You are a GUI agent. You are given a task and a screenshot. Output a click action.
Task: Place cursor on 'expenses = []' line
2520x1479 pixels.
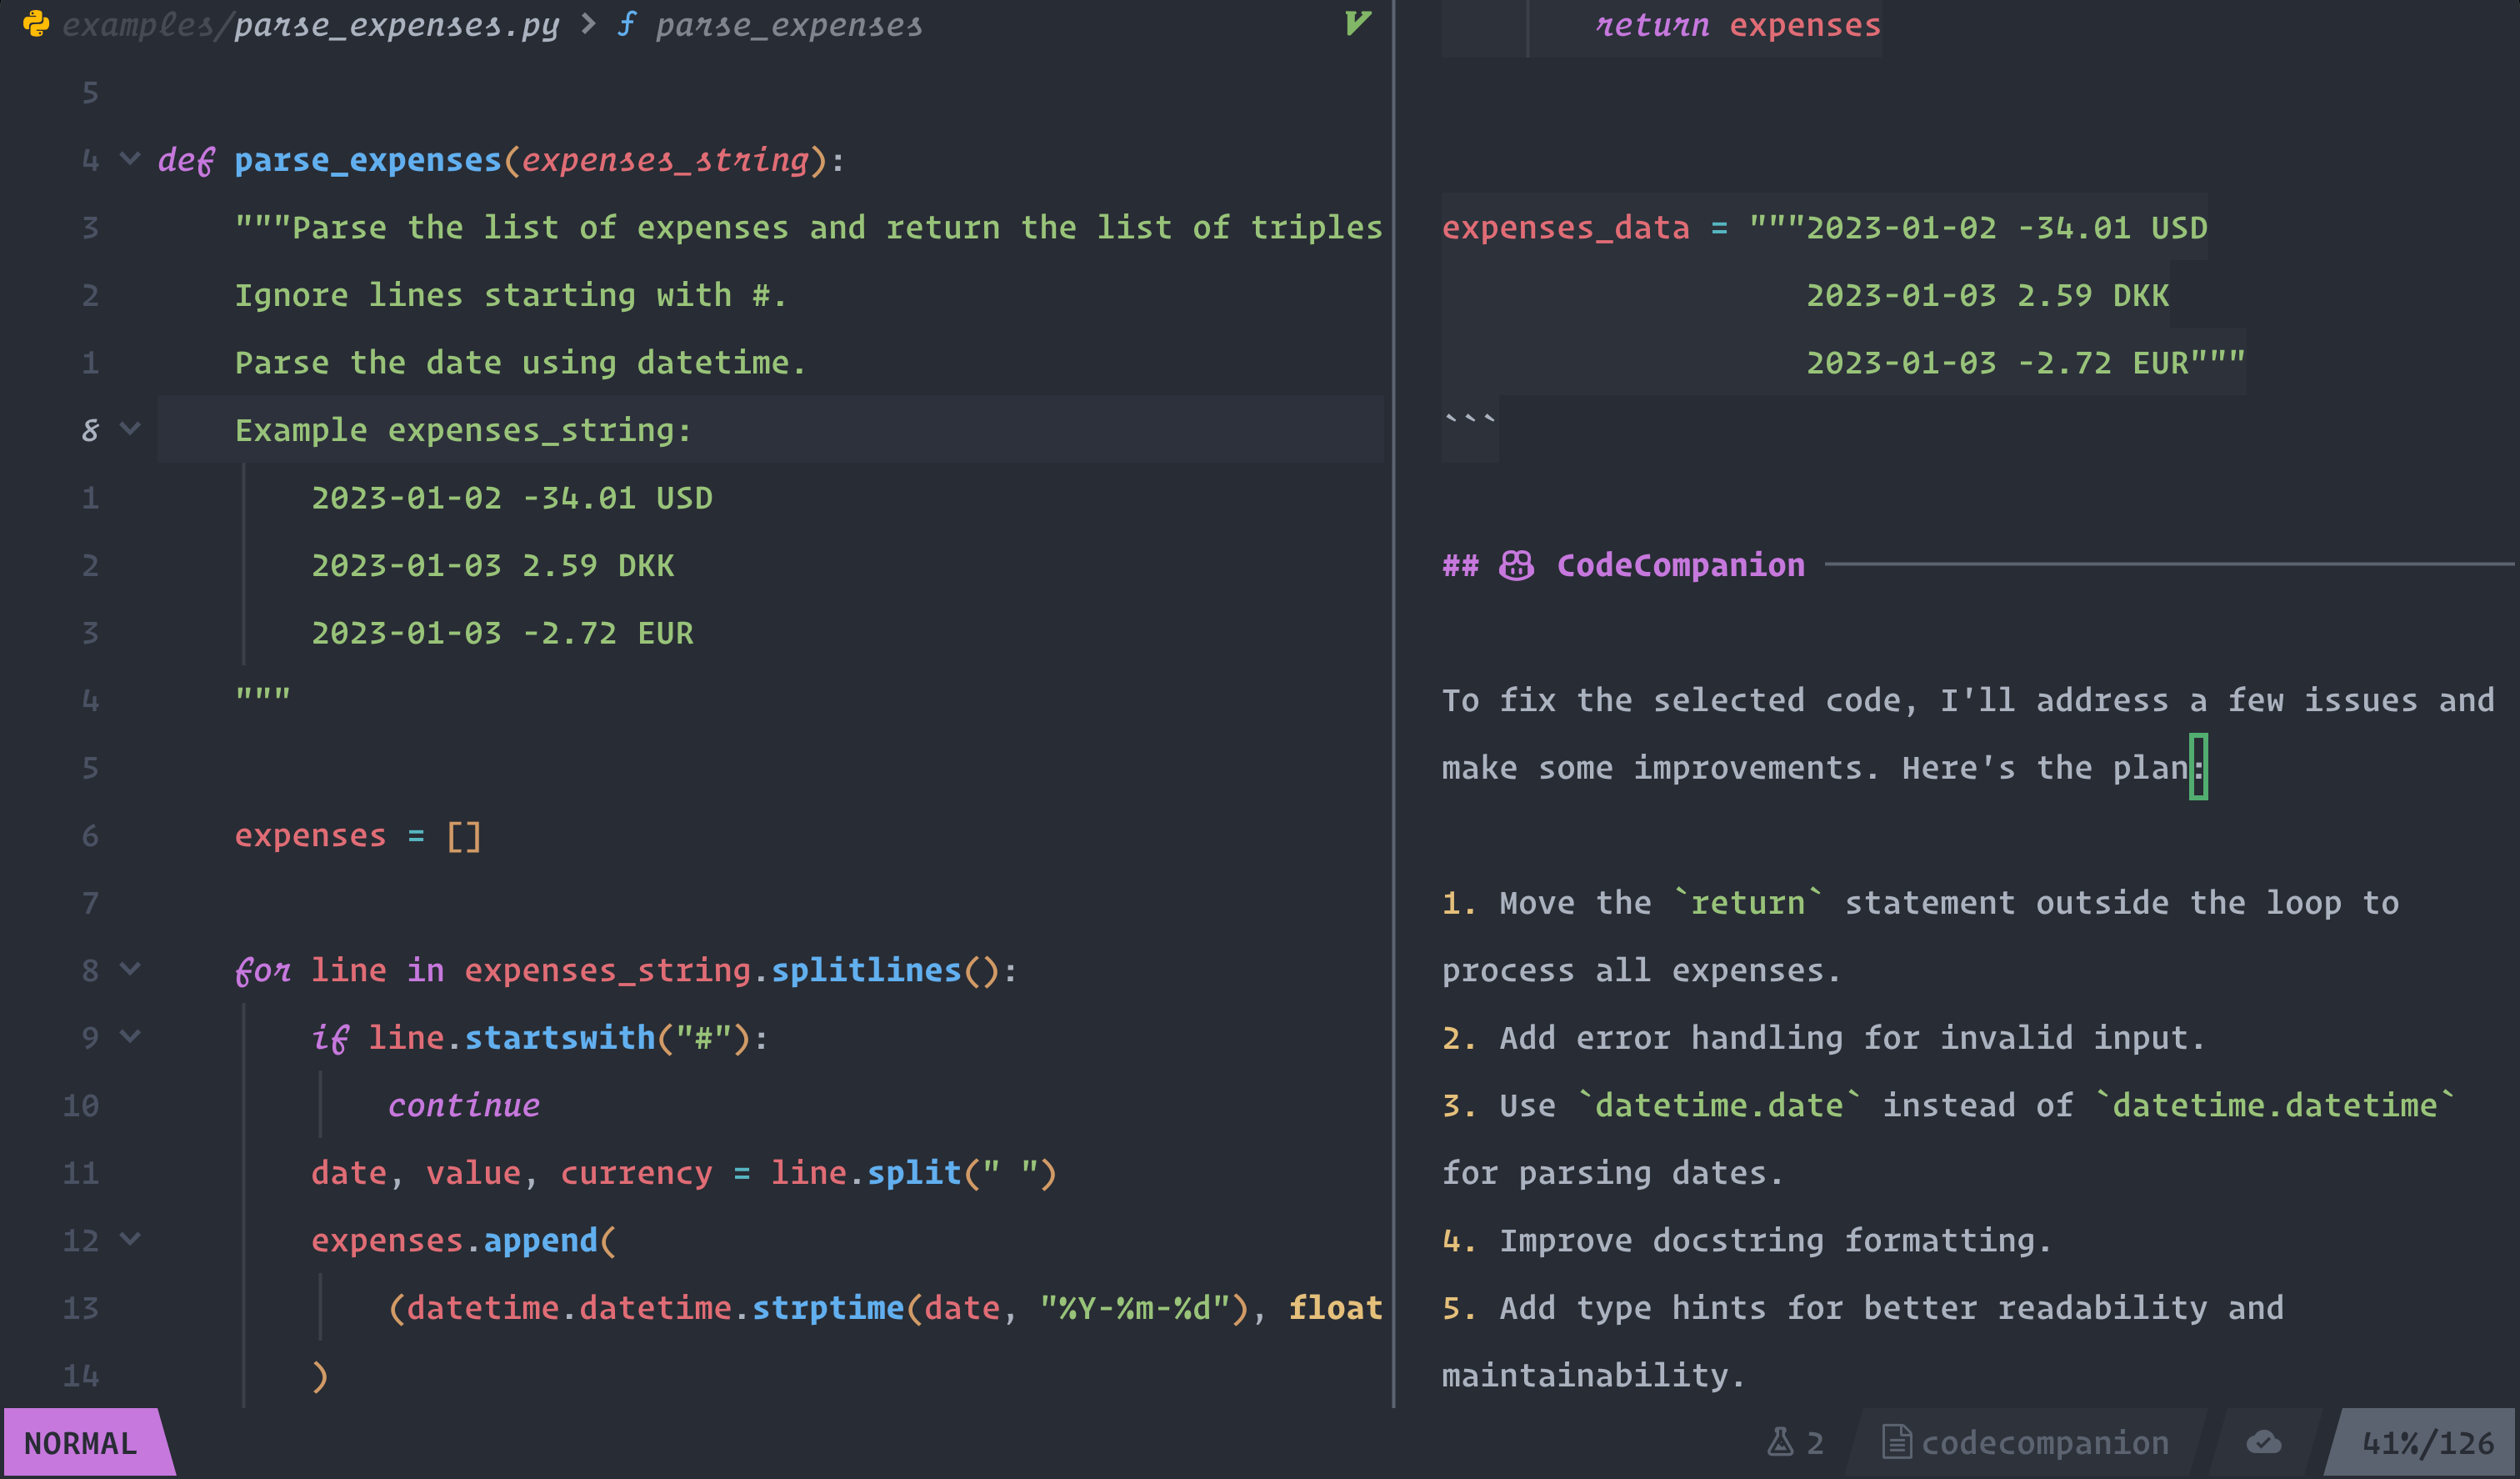point(358,835)
